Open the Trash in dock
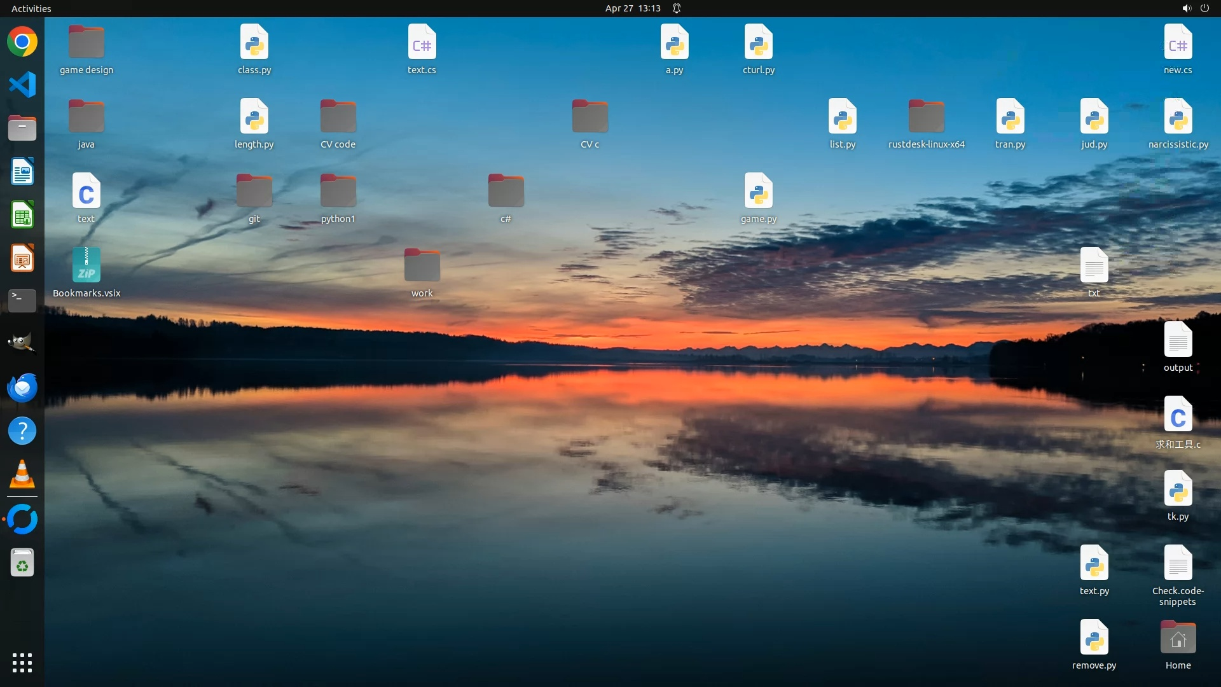This screenshot has width=1221, height=687. [22, 563]
